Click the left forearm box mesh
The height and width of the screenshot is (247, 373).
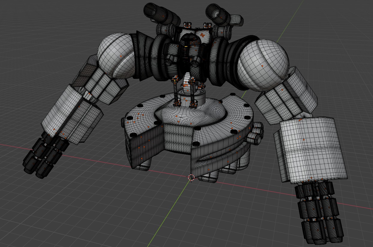72,115
